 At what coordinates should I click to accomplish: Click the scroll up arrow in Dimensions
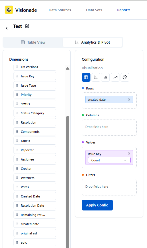67,68
